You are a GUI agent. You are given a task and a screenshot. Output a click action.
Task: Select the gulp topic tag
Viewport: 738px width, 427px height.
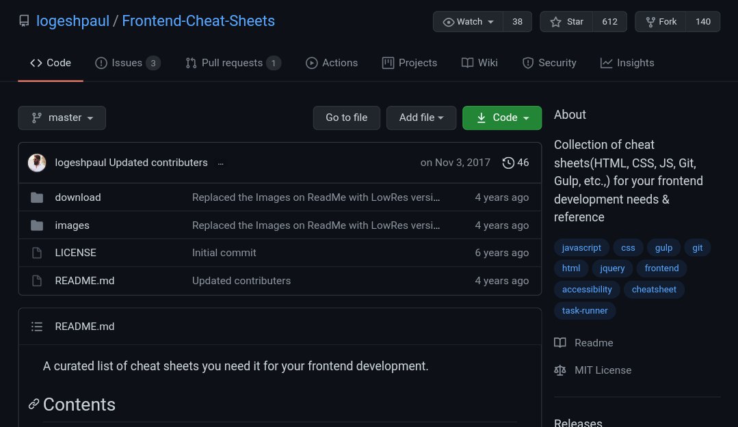click(x=663, y=248)
